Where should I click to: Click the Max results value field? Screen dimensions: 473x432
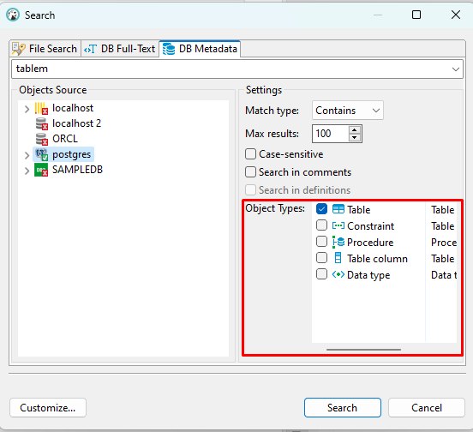[331, 134]
